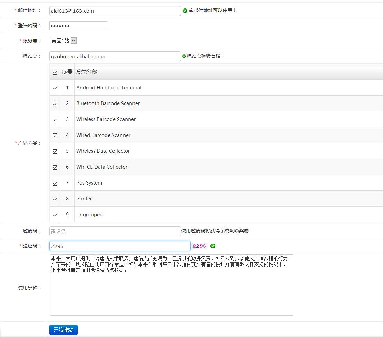Click the 登陆密码 password field

click(x=78, y=26)
